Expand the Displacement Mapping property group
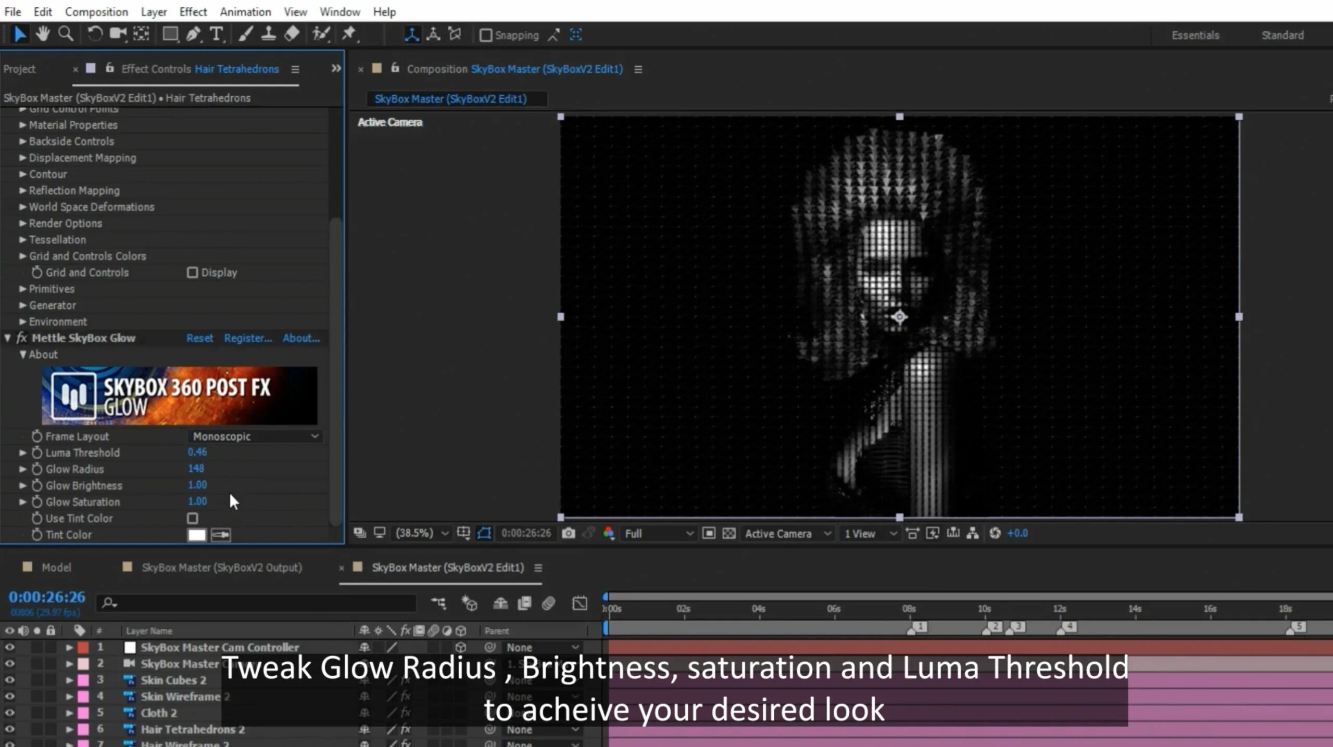The width and height of the screenshot is (1333, 747). (22, 158)
